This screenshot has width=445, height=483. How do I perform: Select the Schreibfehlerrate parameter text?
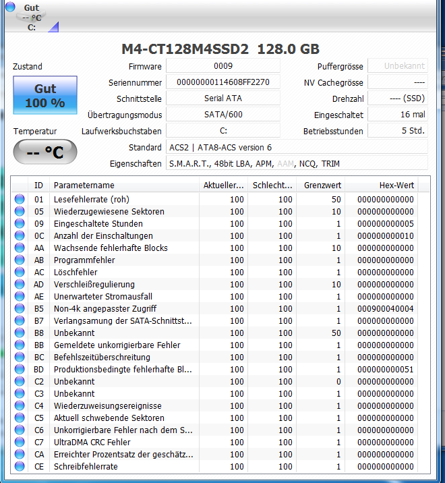click(x=86, y=466)
